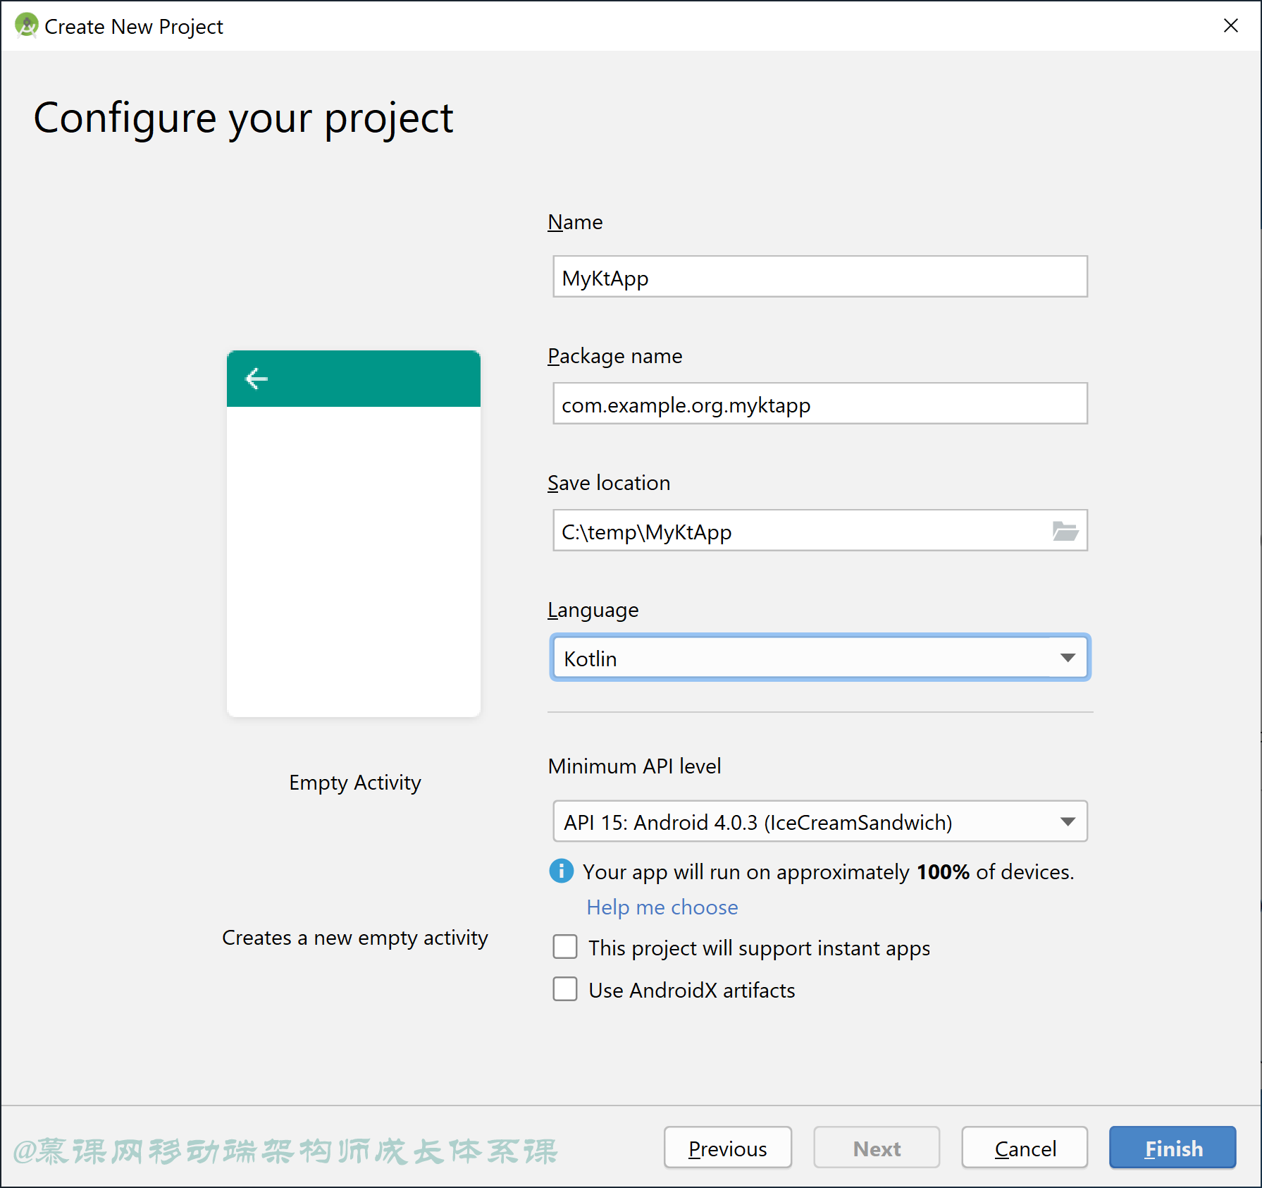This screenshot has width=1262, height=1188.
Task: Edit the Package name field
Action: click(x=819, y=404)
